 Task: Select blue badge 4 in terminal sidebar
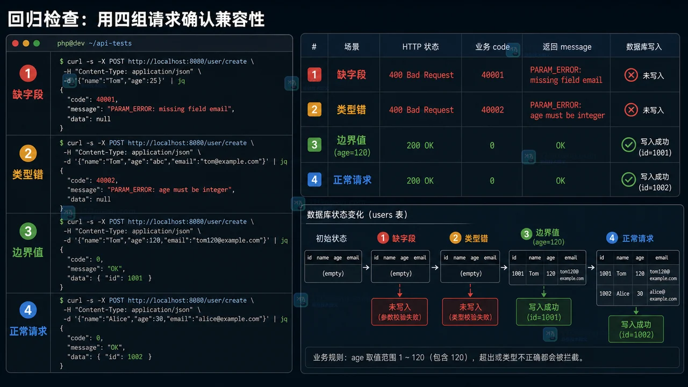pos(28,310)
